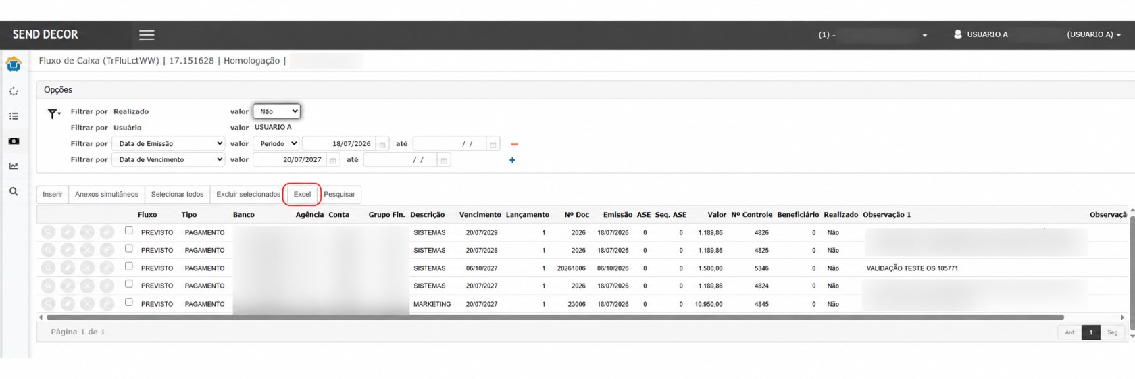Open calendar for 18/07/2026 emission date
Screen dimensions: 1135x379
[x=382, y=144]
